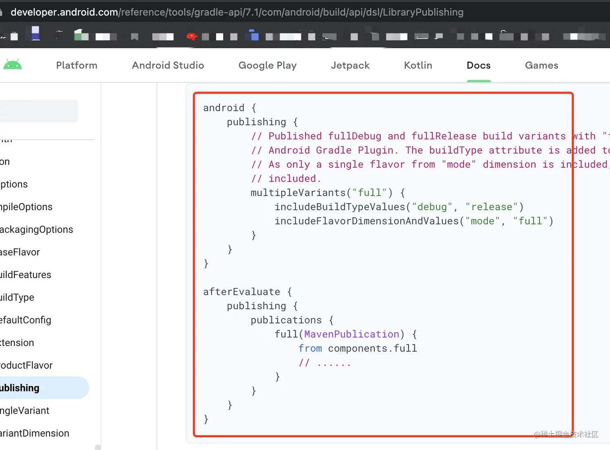
Task: Open the ...ackagingOptions sidebar link
Action: tap(36, 229)
